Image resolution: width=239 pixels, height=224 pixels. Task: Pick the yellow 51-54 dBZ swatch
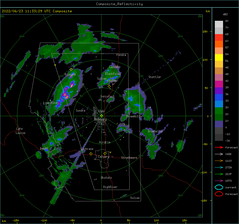[219, 58]
